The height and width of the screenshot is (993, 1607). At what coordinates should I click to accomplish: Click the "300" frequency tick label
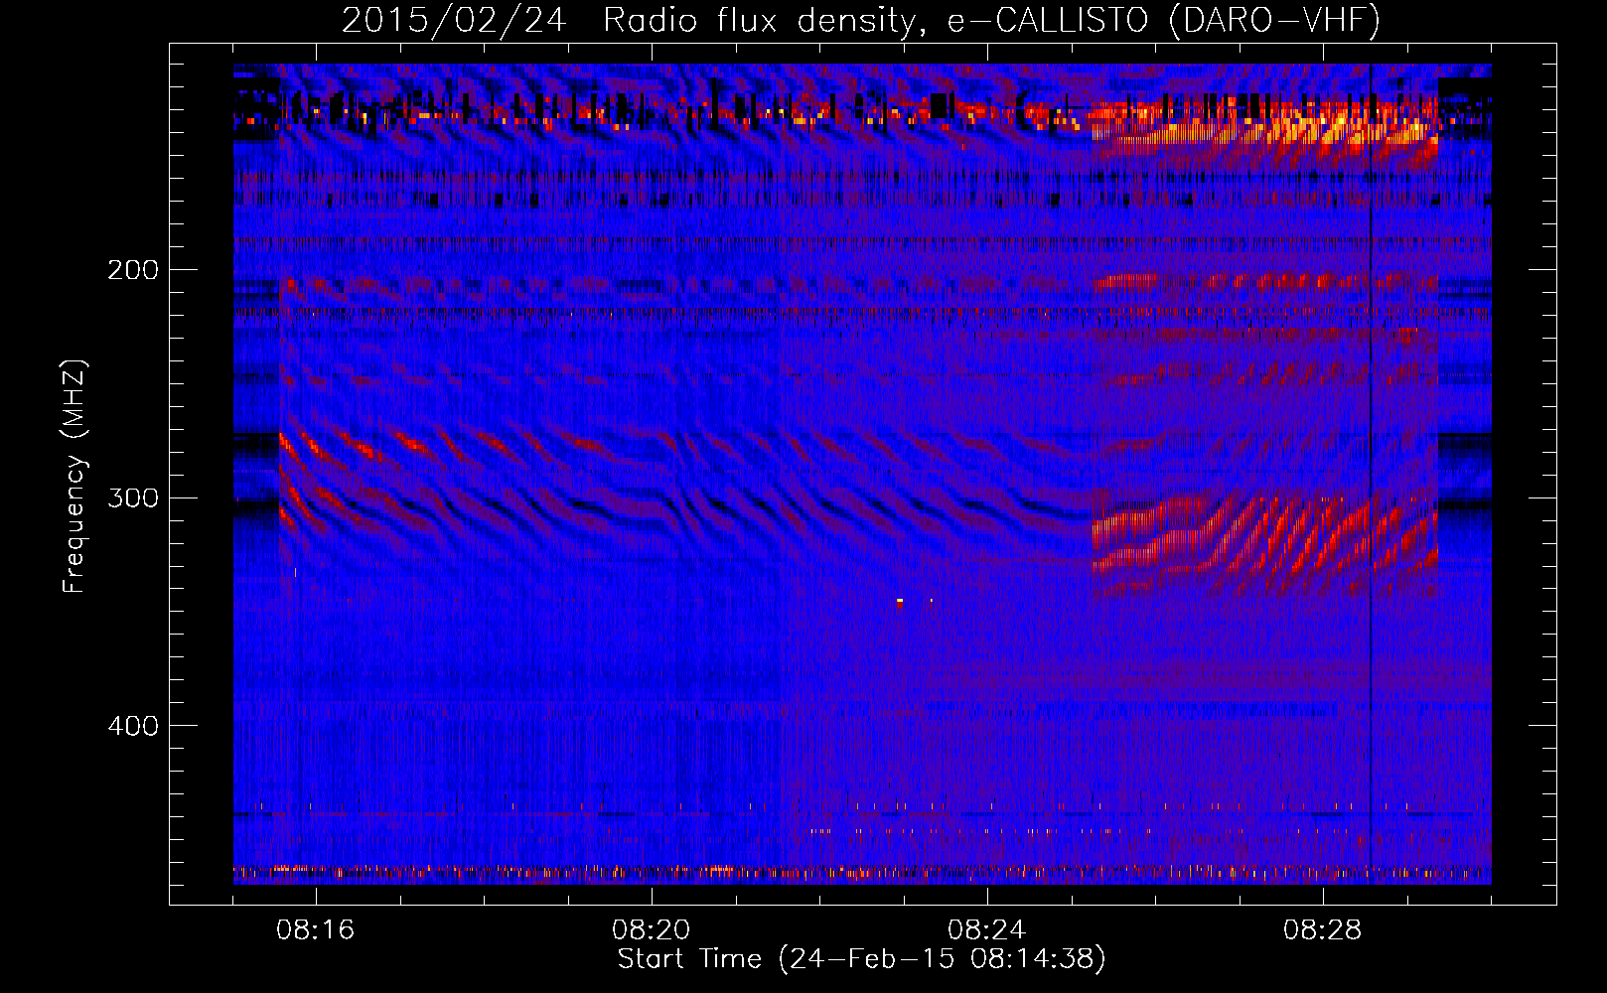point(133,497)
